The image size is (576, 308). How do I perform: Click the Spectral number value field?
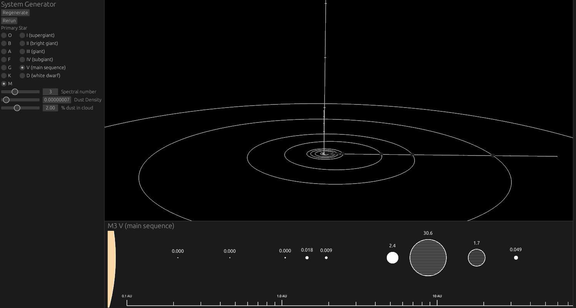[x=50, y=92]
